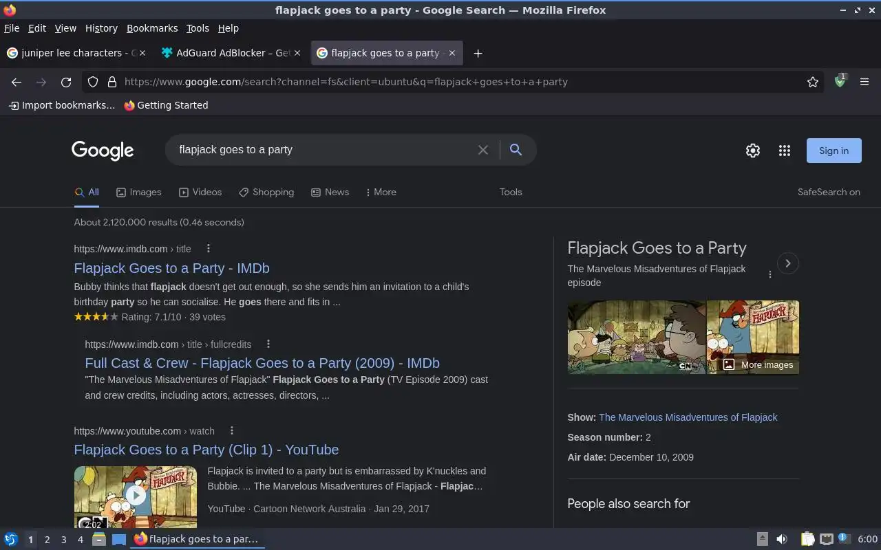Open The Marvelous Misadventures of Flapjack show link
Screen dimensions: 881x550
pyautogui.click(x=688, y=417)
